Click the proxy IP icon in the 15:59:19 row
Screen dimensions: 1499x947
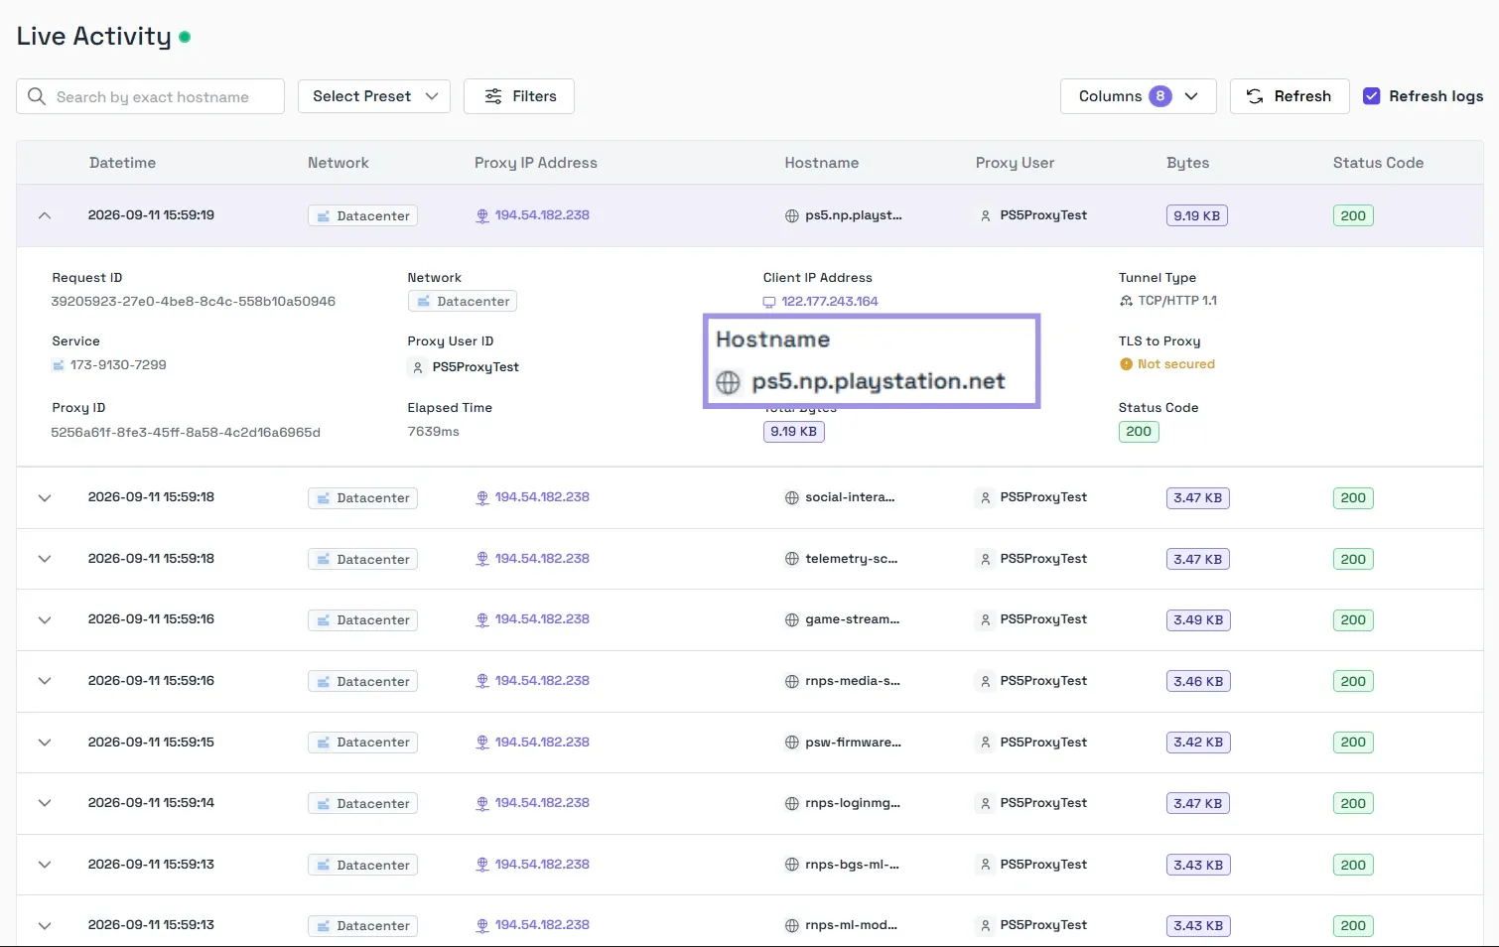pos(482,215)
